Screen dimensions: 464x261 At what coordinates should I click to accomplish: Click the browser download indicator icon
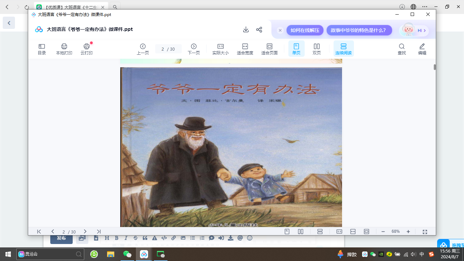(x=402, y=7)
